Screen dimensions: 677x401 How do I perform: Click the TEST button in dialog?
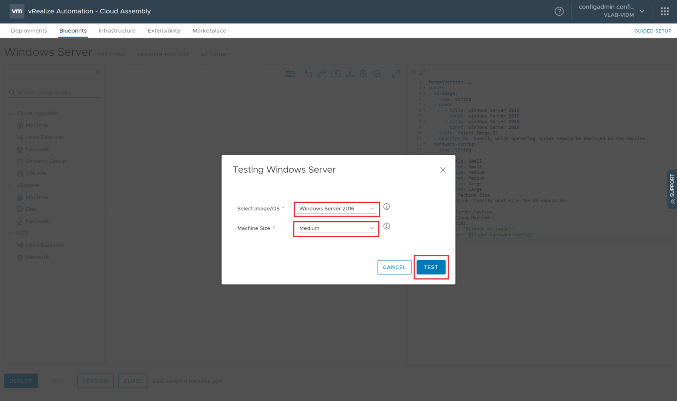point(431,267)
